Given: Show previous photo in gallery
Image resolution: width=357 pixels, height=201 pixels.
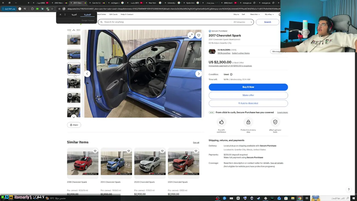Looking at the screenshot, I should pos(87,74).
